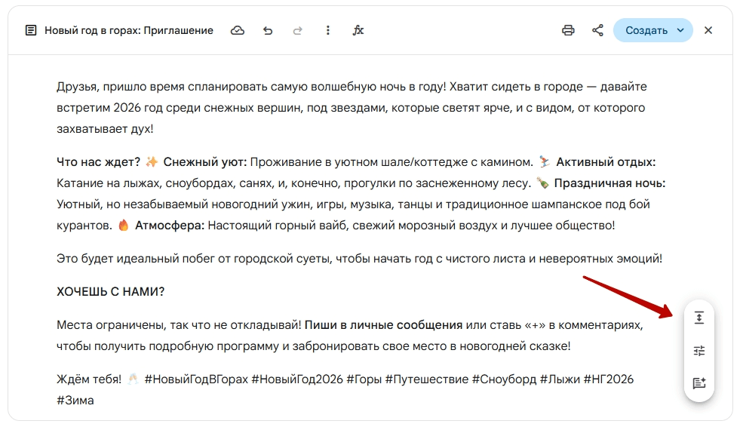The width and height of the screenshot is (743, 427).
Task: Click the document icon next to the title
Action: tap(31, 31)
